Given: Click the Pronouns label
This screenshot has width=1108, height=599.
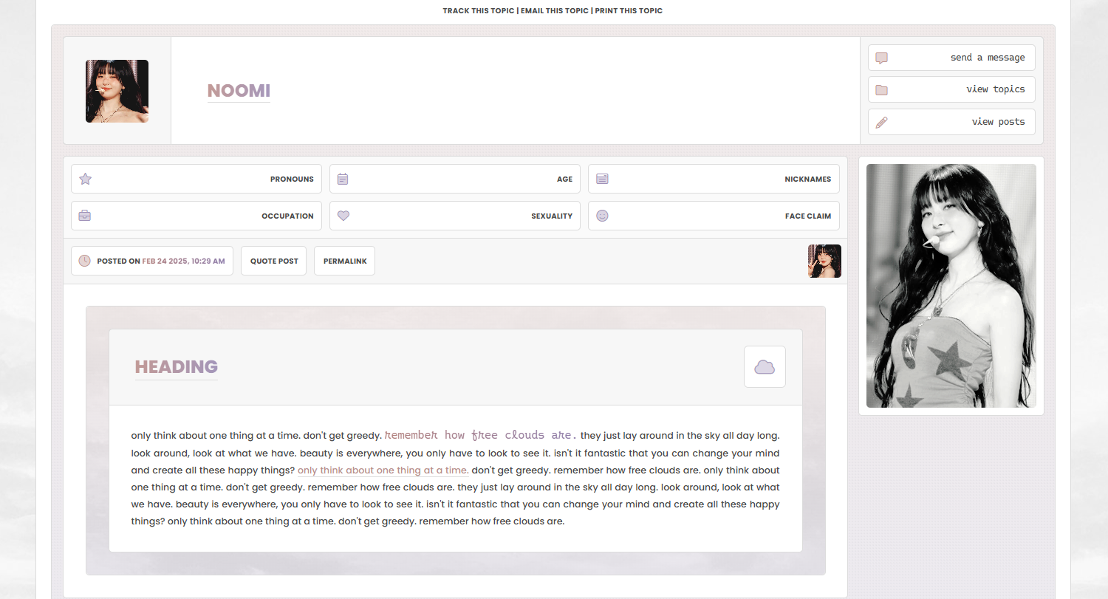Looking at the screenshot, I should 292,179.
